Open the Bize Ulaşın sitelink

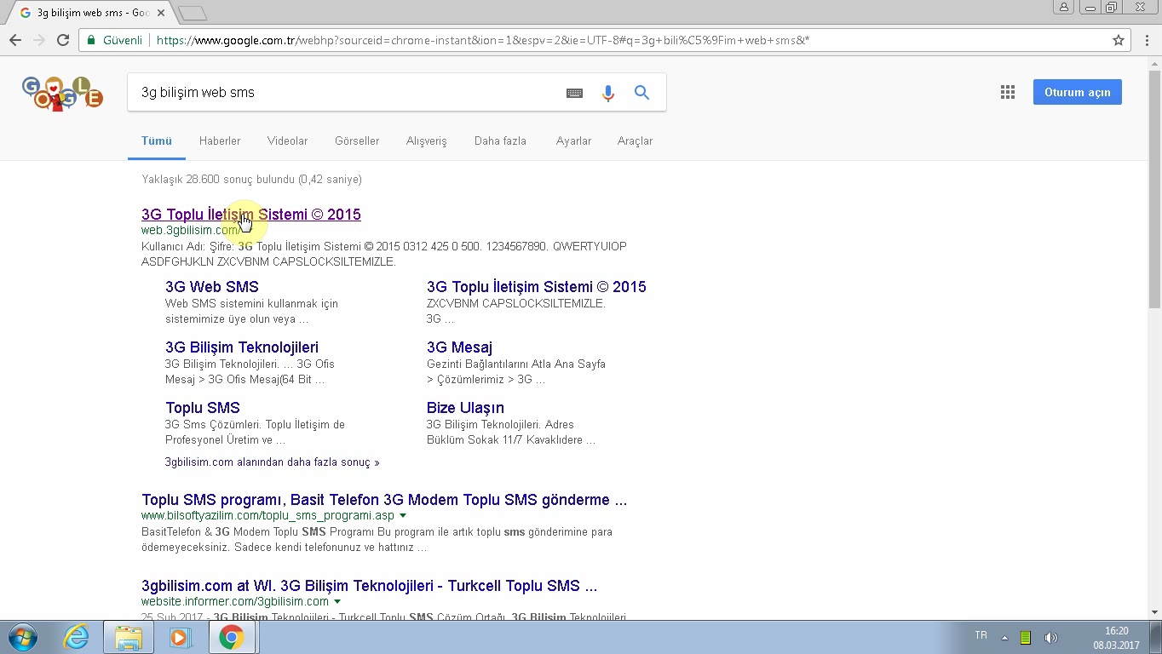[465, 408]
